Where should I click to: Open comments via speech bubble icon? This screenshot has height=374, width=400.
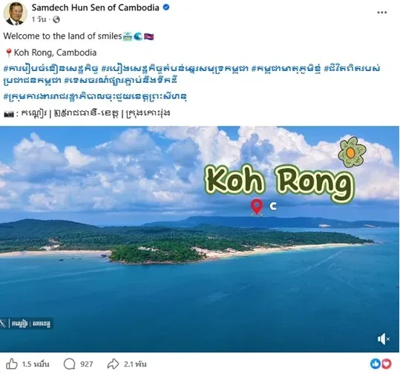70,364
